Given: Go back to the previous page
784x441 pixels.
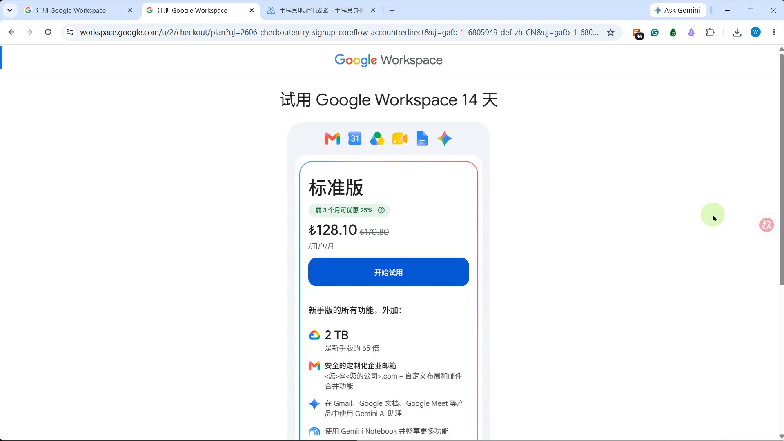Looking at the screenshot, I should pos(11,32).
